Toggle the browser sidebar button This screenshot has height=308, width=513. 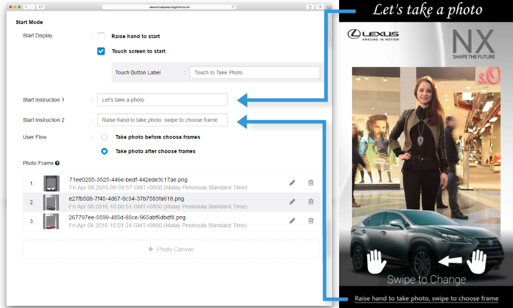pyautogui.click(x=41, y=7)
